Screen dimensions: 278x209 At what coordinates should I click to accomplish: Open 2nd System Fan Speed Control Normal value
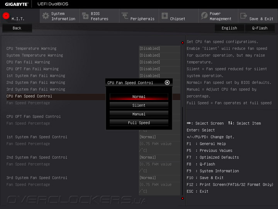pos(159,158)
